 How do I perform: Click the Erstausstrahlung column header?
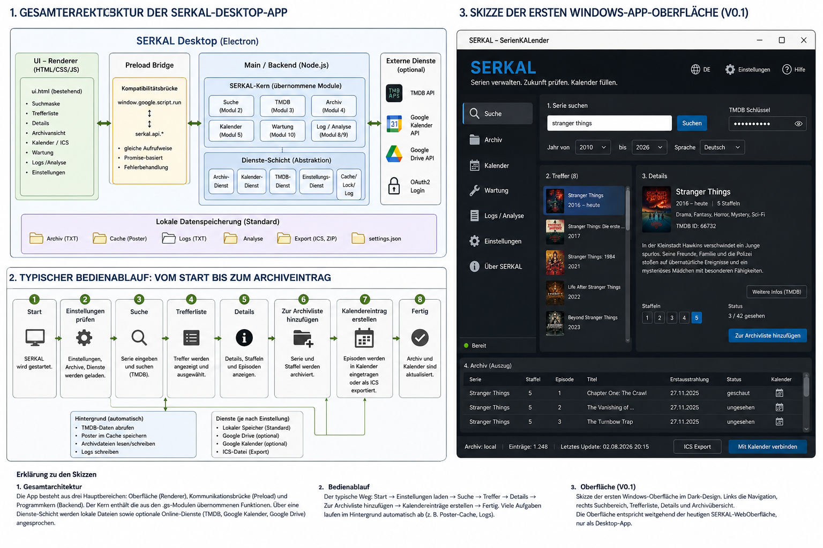tap(689, 379)
